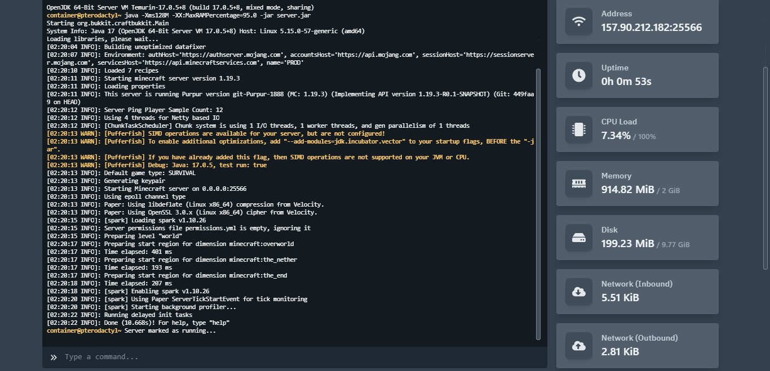Click the console's vertical scrollbar
The height and width of the screenshot is (371, 770).
538,203
